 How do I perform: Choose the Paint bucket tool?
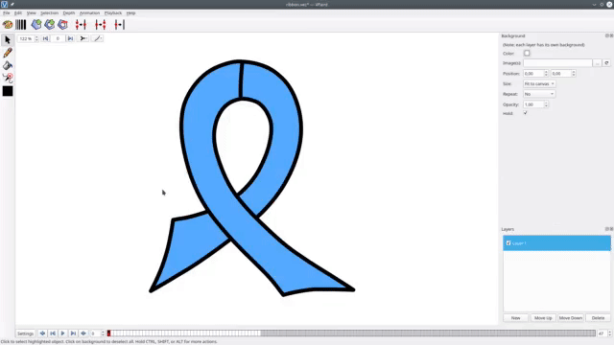(x=8, y=65)
